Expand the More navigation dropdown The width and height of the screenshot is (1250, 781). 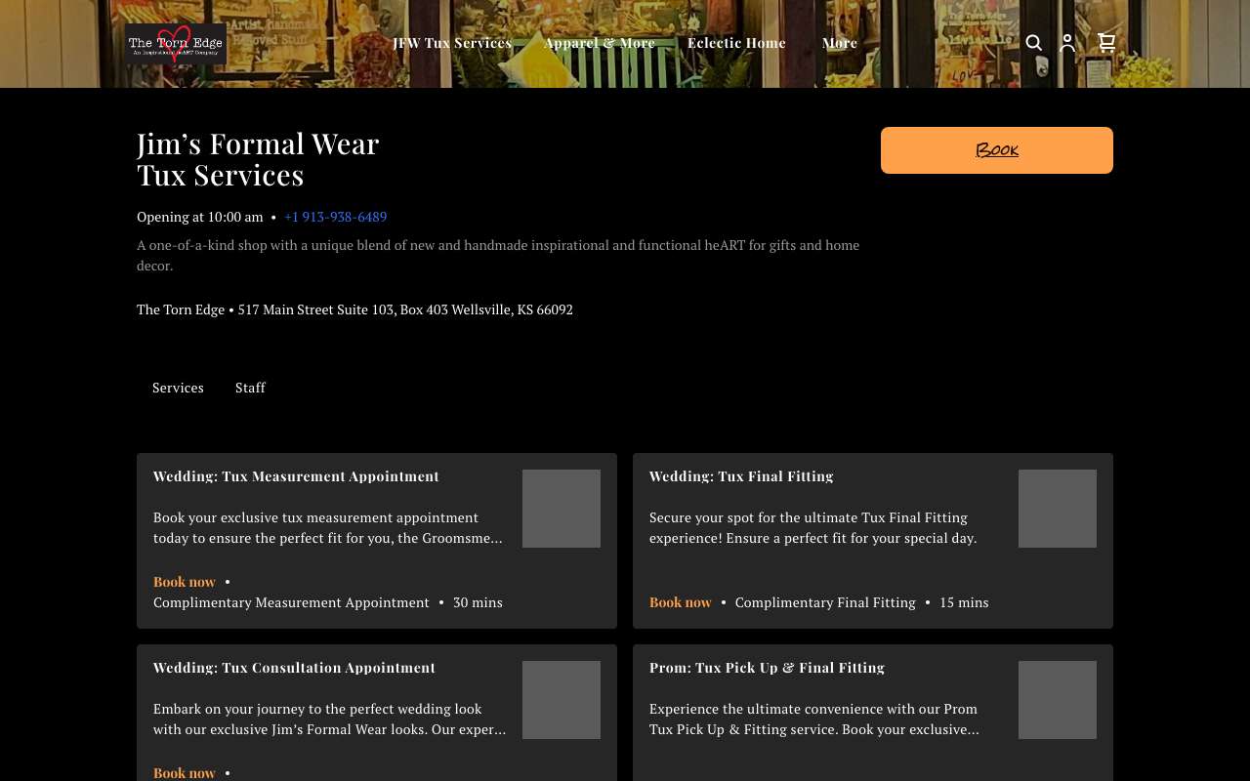click(x=840, y=43)
